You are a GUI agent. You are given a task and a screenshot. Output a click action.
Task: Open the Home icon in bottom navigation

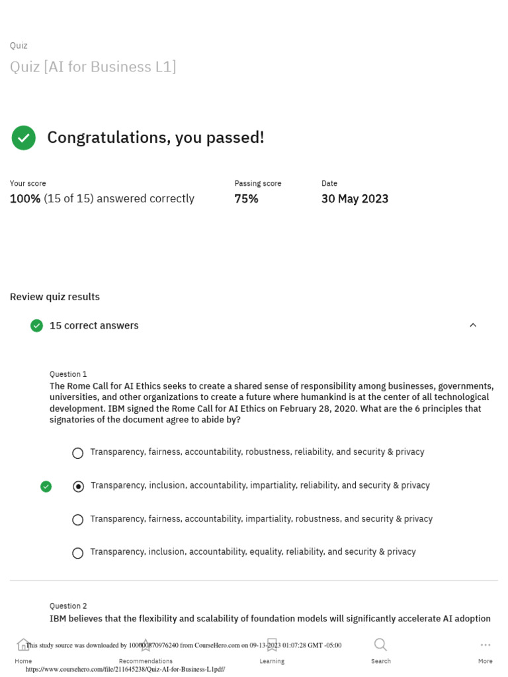coord(22,645)
